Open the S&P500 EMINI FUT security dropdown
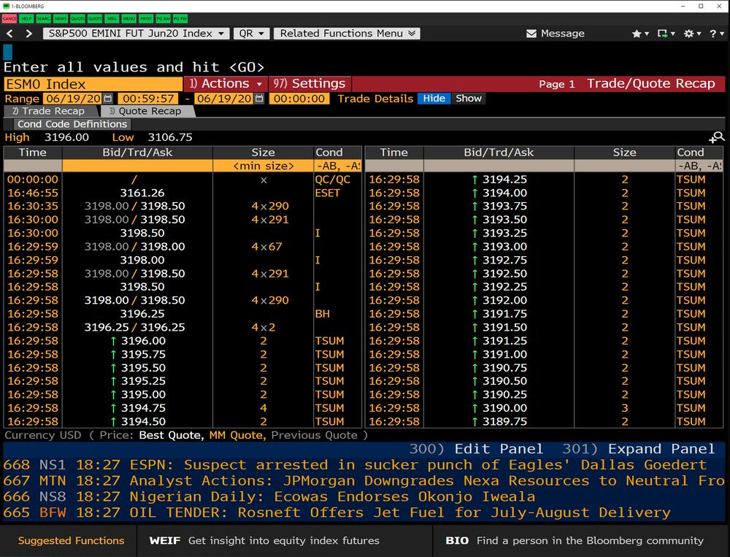Image resolution: width=730 pixels, height=557 pixels. click(x=136, y=34)
